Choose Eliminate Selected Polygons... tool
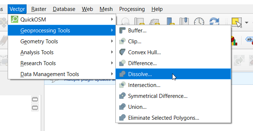Image resolution: width=253 pixels, height=131 pixels. point(173,118)
